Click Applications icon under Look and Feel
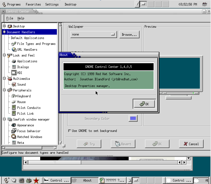211x184 pixels. [x=14, y=61]
